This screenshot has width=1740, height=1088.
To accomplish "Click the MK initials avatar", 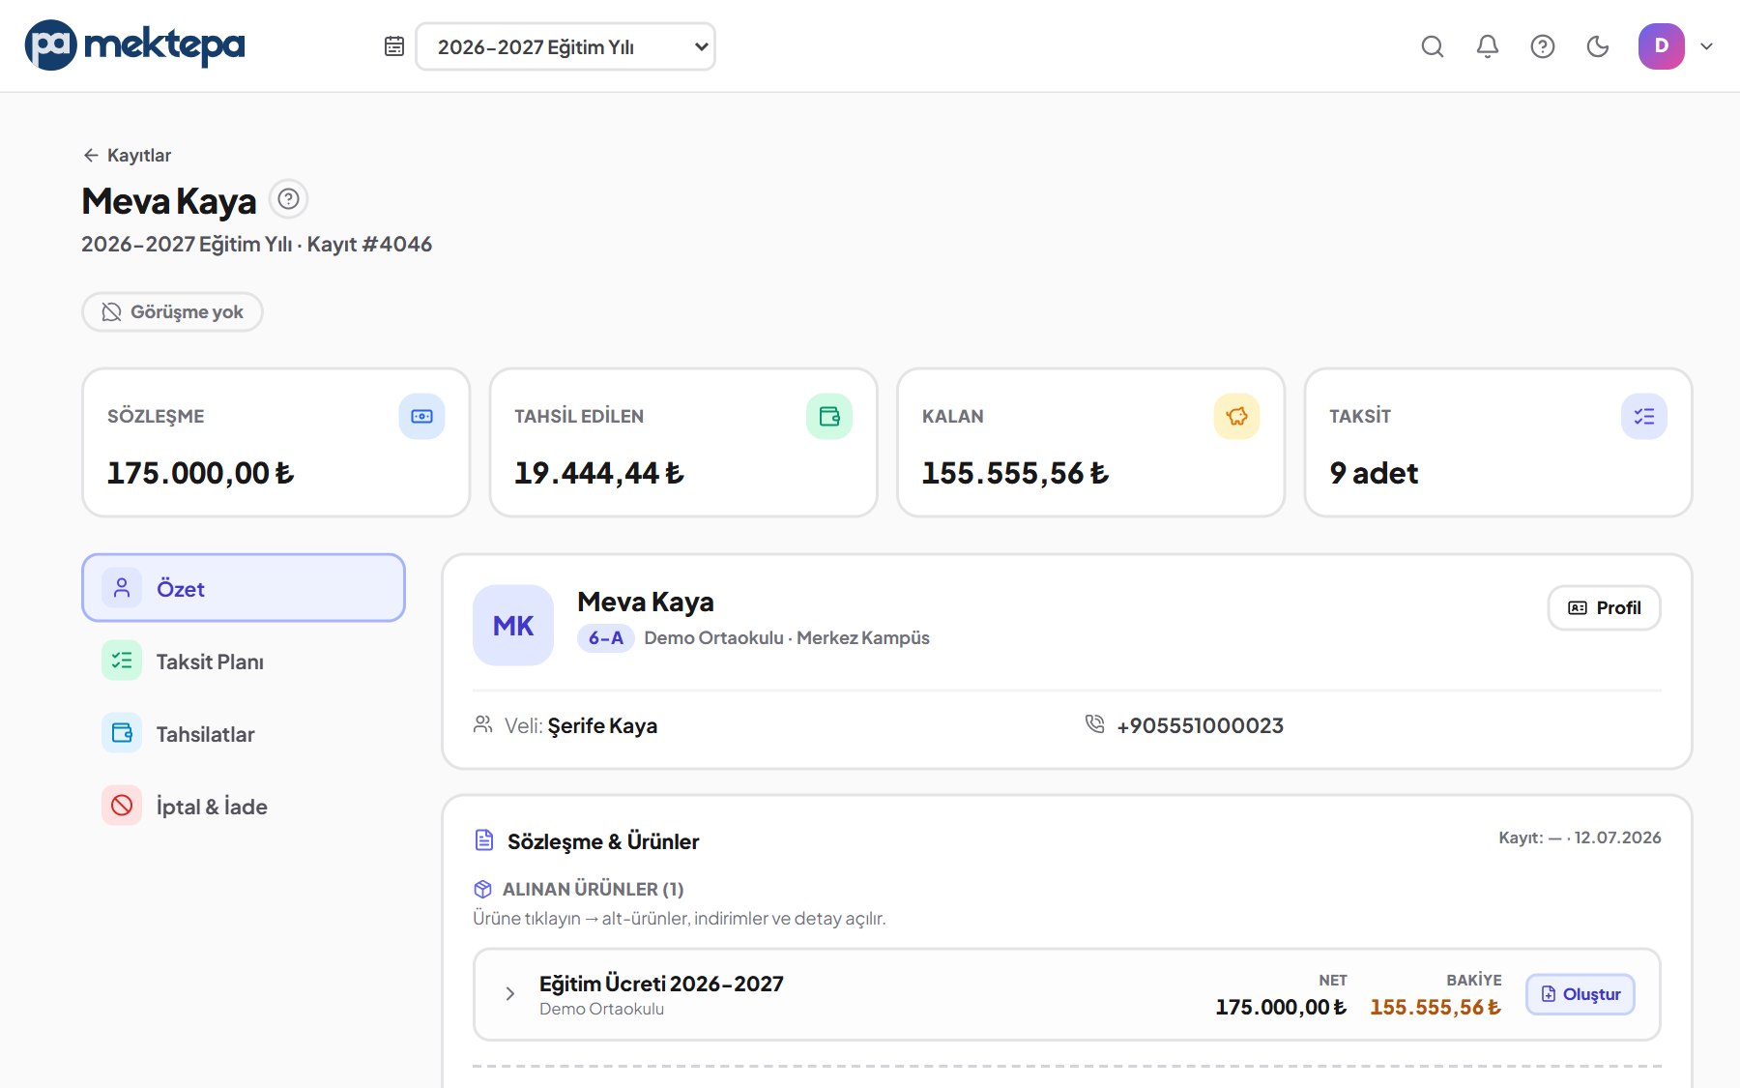I will click(513, 626).
